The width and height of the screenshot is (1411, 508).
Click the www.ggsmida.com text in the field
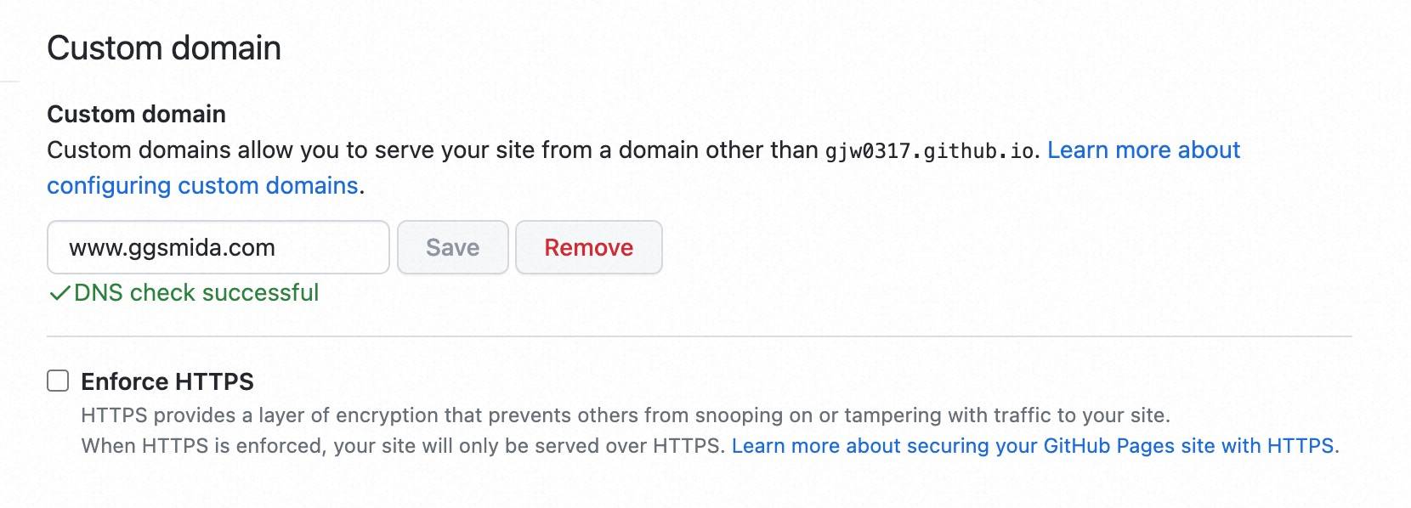click(x=173, y=248)
